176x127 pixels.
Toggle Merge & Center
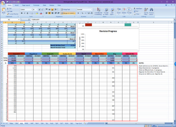click(x=67, y=13)
